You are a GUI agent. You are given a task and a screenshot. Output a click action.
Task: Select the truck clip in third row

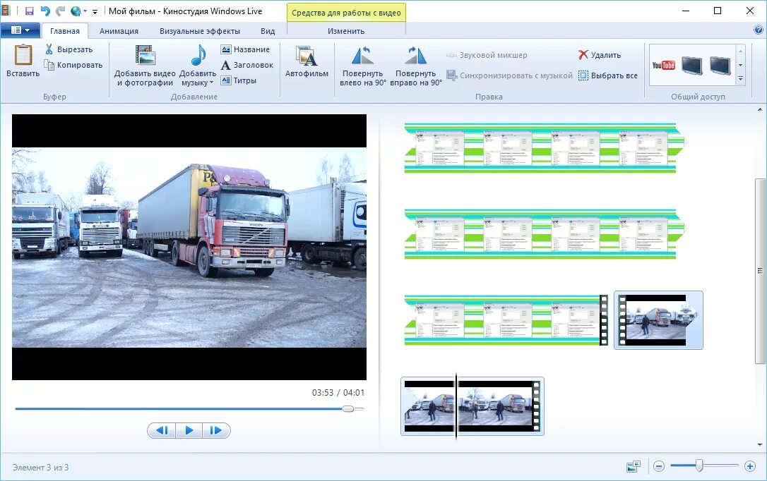point(658,320)
